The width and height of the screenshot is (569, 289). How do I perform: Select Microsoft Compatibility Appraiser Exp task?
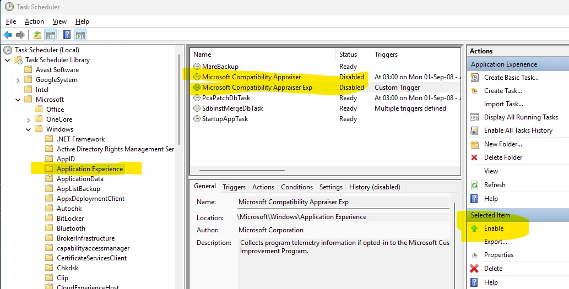[x=325, y=88]
